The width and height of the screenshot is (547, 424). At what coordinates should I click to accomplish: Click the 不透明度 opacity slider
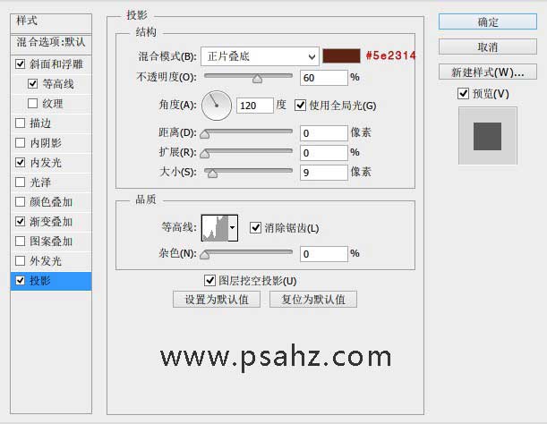pos(248,79)
